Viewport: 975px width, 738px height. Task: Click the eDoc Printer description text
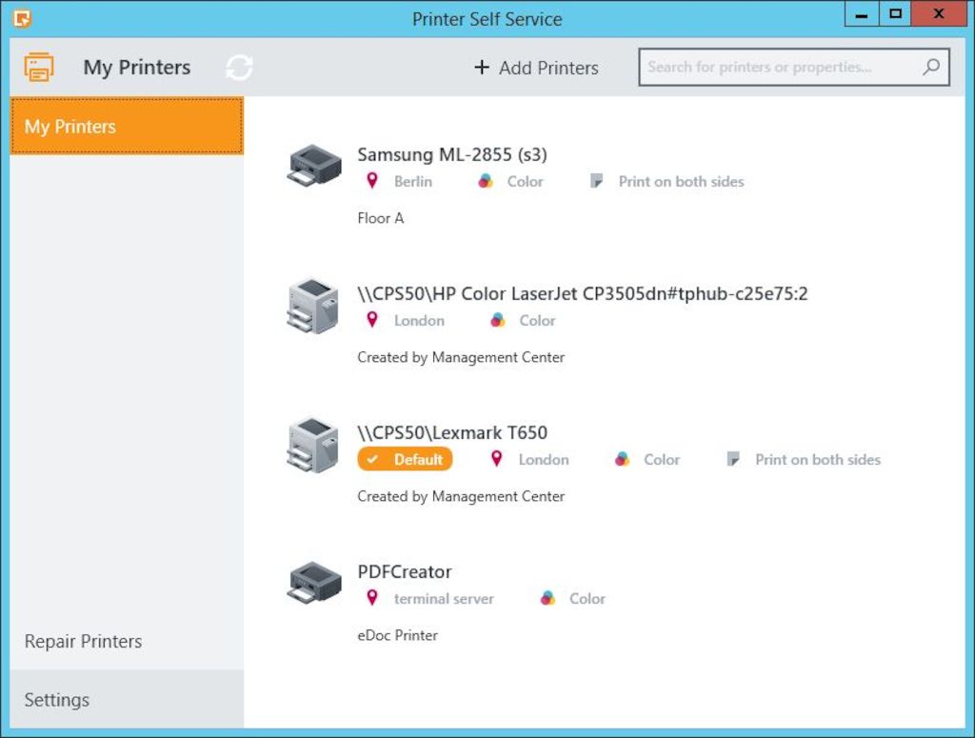[397, 635]
